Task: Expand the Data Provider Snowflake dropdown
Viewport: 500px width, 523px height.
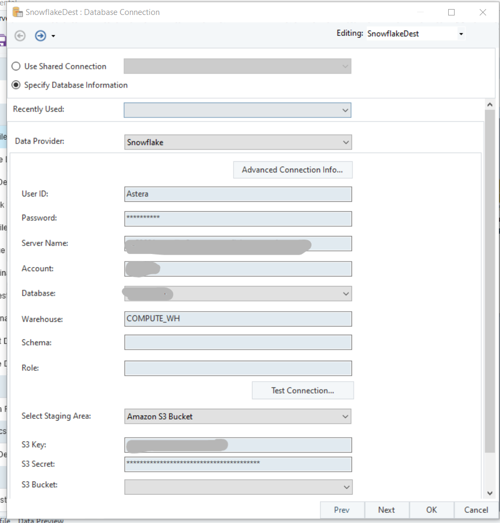Action: (x=346, y=142)
